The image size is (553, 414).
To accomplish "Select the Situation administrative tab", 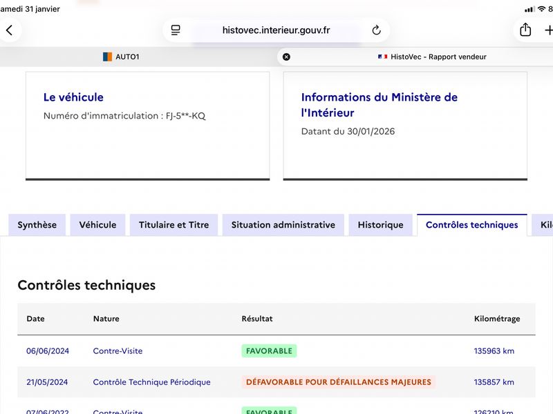I will (283, 225).
